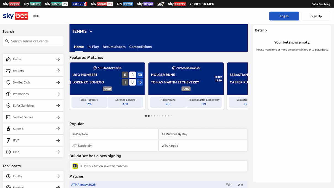Click the ITV7 number seven icon
This screenshot has height=188, width=334.
9,140
